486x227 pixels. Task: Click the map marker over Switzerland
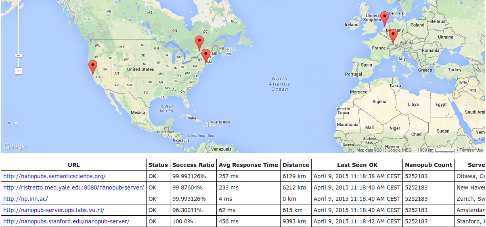pyautogui.click(x=393, y=37)
